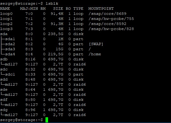Image resolution: width=171 pixels, height=123 pixels.
Task: Select md127 under the sdb disk
Action: pos(11,64)
